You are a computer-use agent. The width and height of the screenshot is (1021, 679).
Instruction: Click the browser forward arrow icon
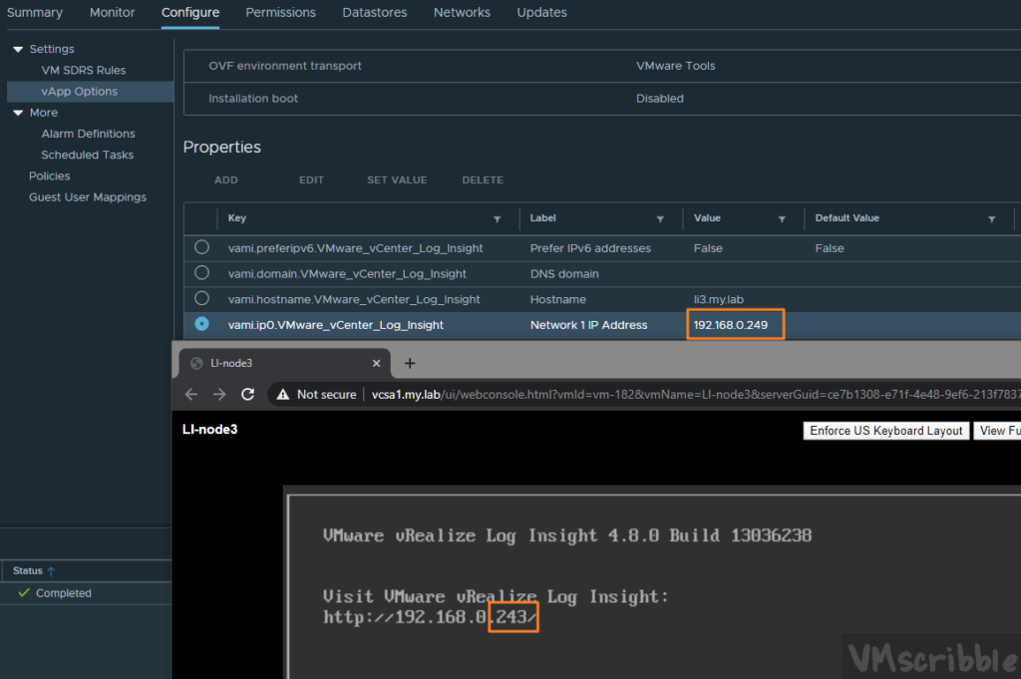219,395
